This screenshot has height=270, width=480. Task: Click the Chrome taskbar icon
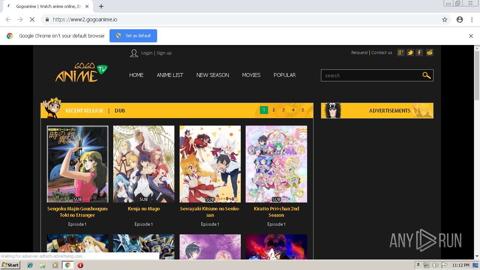coord(67,265)
